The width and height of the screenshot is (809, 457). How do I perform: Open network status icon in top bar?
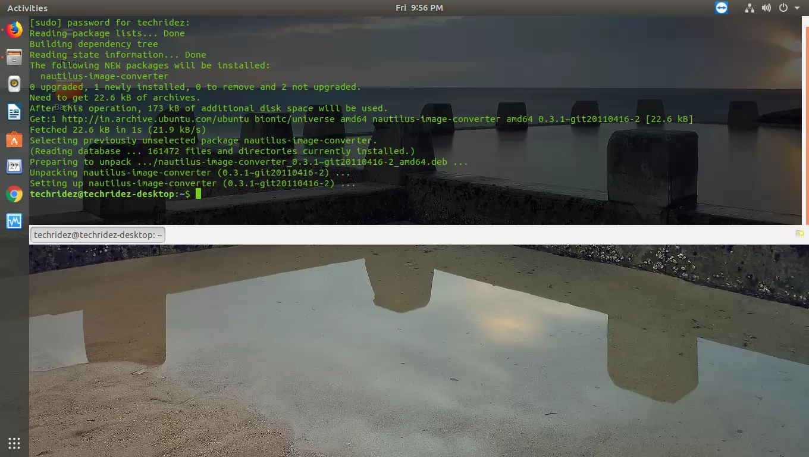point(750,8)
